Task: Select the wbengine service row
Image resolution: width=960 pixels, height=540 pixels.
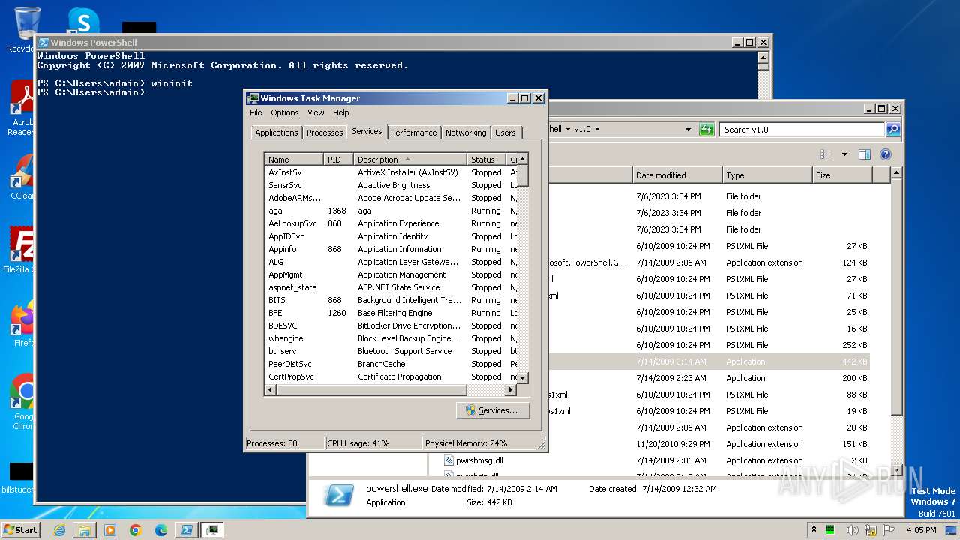Action: [391, 338]
